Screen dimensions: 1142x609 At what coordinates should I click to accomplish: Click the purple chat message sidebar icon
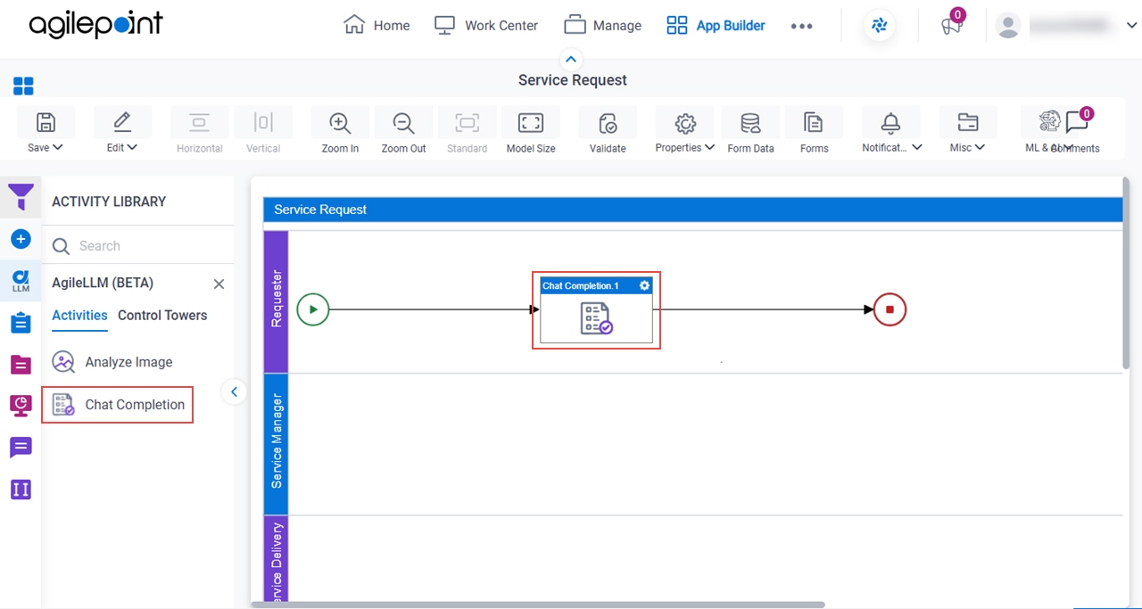[x=21, y=448]
